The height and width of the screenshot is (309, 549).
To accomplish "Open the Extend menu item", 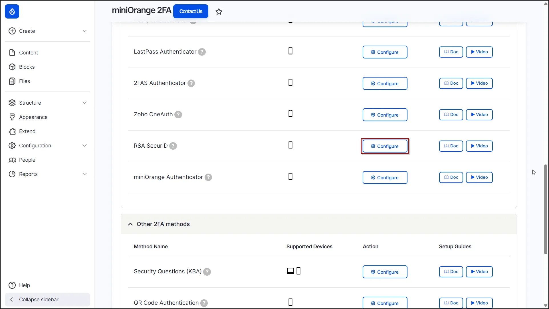I will pyautogui.click(x=27, y=131).
